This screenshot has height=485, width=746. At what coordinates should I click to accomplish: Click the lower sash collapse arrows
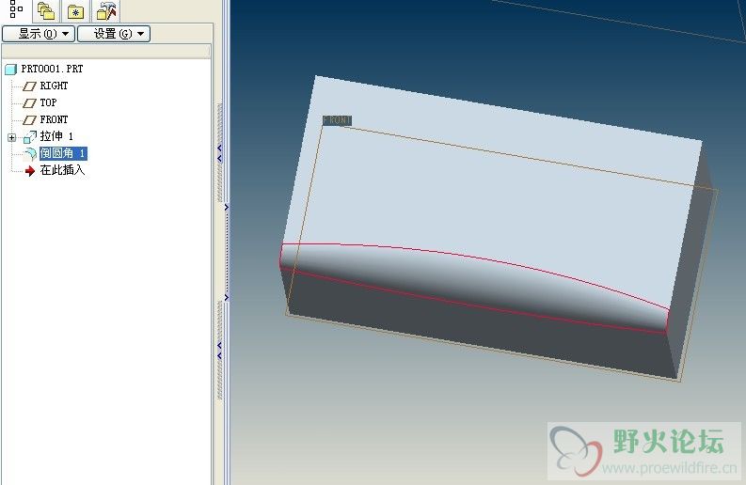click(219, 350)
